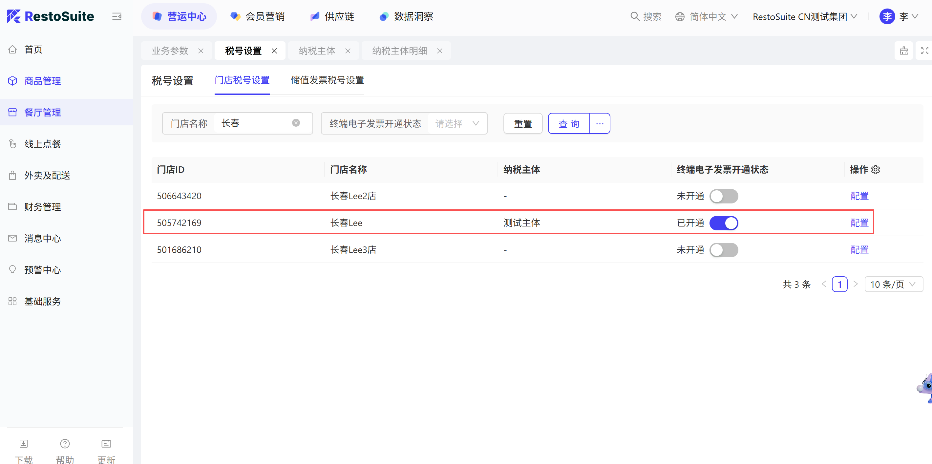
Task: Enable e-invoice toggle for 长春Lee2店
Action: point(724,196)
